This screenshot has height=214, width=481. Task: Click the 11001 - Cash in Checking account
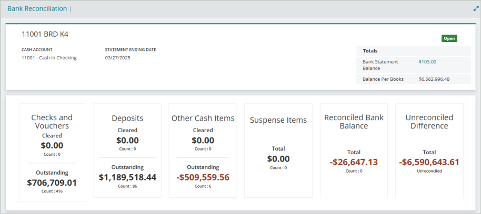coord(49,58)
